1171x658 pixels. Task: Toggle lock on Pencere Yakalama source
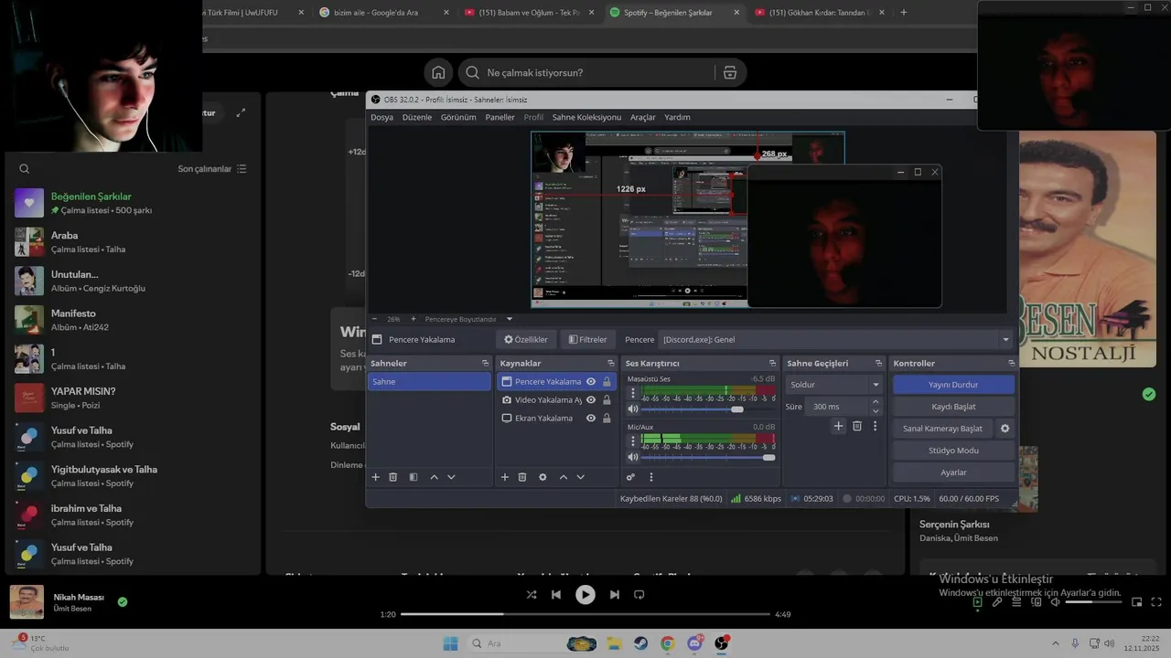(607, 381)
